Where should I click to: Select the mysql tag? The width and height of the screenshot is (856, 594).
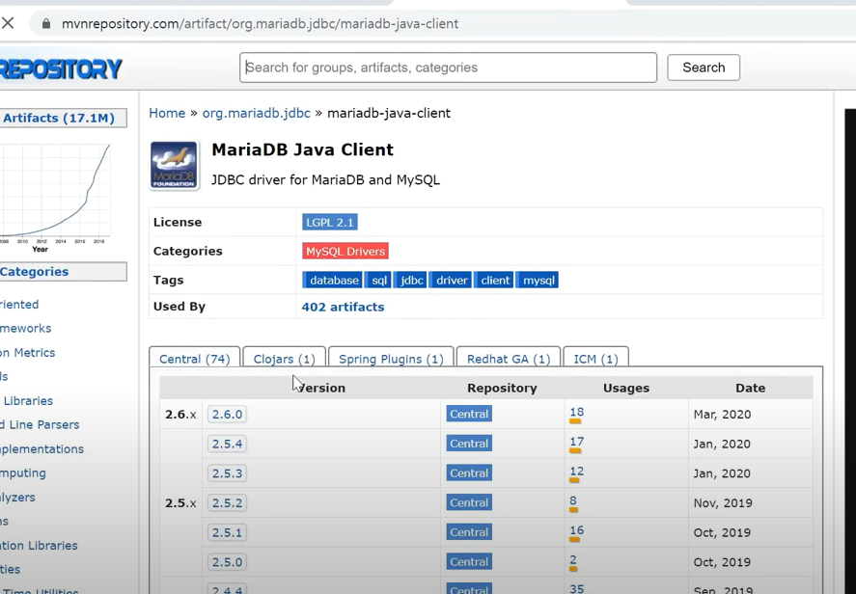pos(538,280)
